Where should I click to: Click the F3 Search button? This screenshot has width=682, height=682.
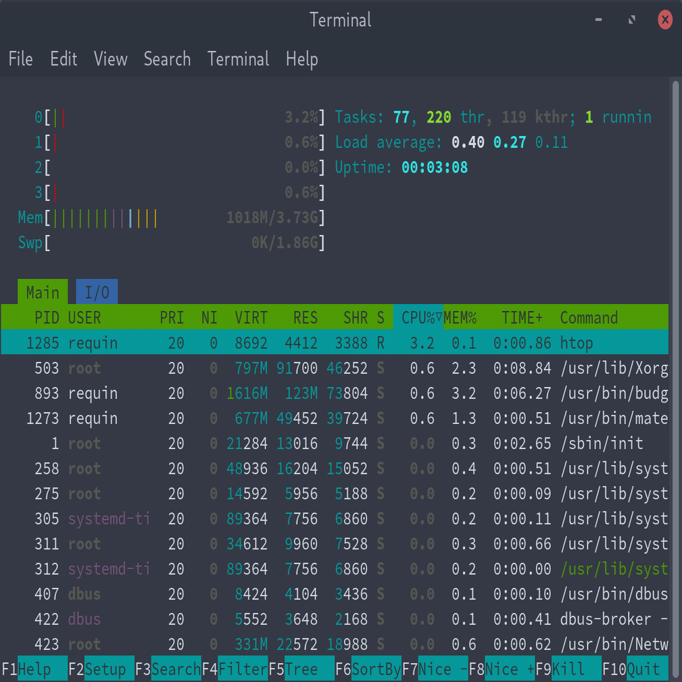click(168, 669)
